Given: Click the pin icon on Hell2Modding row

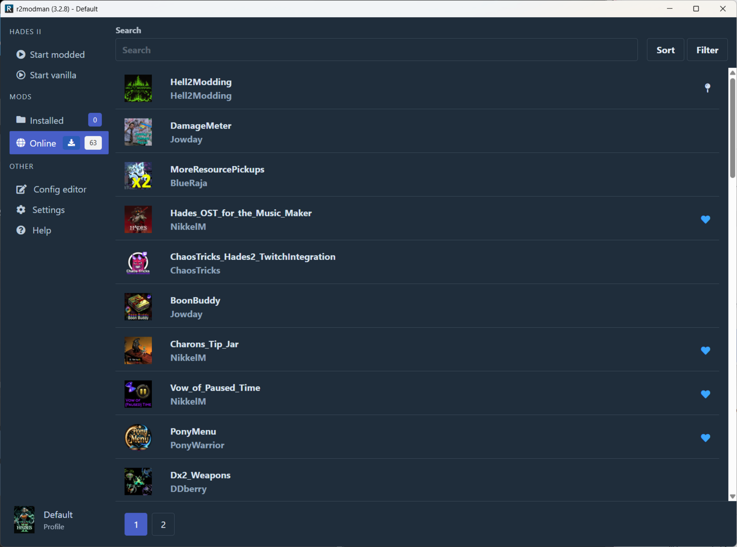Looking at the screenshot, I should coord(708,88).
